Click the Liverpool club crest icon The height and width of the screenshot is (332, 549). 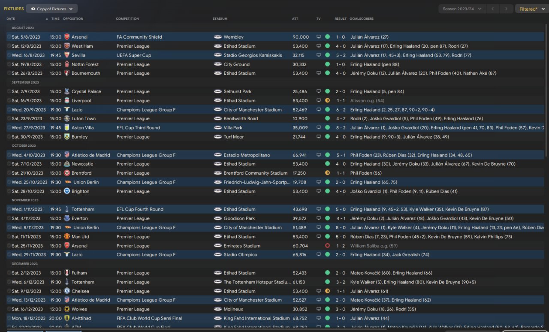pos(66,101)
